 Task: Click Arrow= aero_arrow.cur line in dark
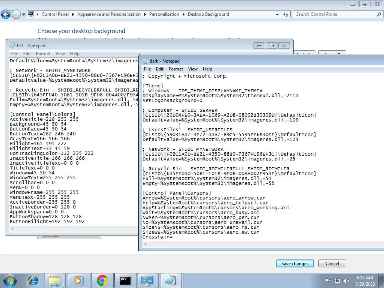(x=204, y=198)
